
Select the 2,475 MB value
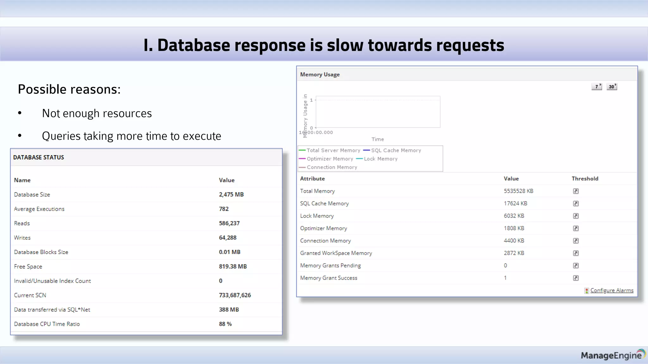231,195
